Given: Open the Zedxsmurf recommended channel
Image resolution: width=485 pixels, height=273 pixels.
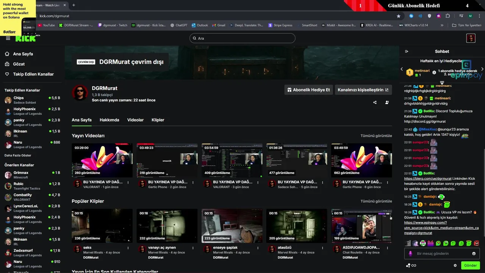Looking at the screenshot, I should pyautogui.click(x=32, y=253).
